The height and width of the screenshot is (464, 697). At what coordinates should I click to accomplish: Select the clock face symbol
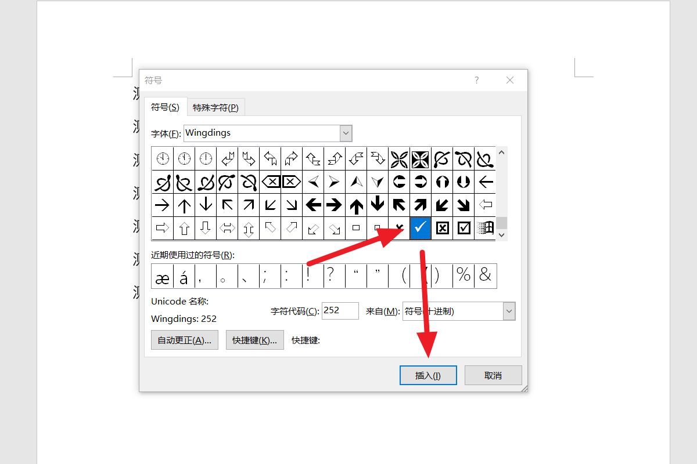click(162, 158)
